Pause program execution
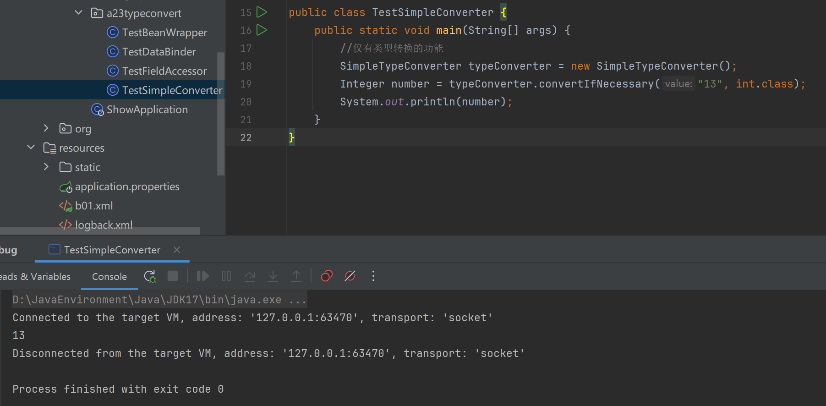Viewport: 826px width, 406px height. click(226, 276)
